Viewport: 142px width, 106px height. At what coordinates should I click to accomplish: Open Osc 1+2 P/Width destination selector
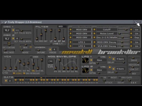click(94, 37)
